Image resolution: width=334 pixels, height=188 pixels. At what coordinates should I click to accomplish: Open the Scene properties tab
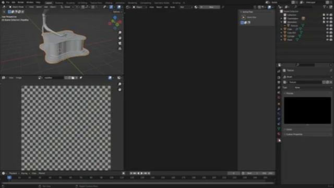279,93
